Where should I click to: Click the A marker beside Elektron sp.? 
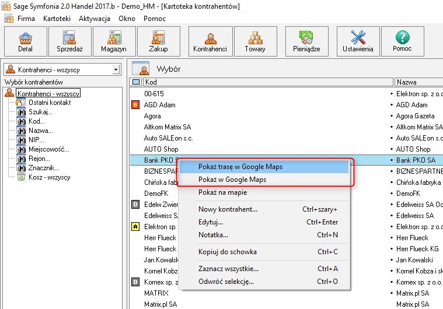click(x=135, y=227)
